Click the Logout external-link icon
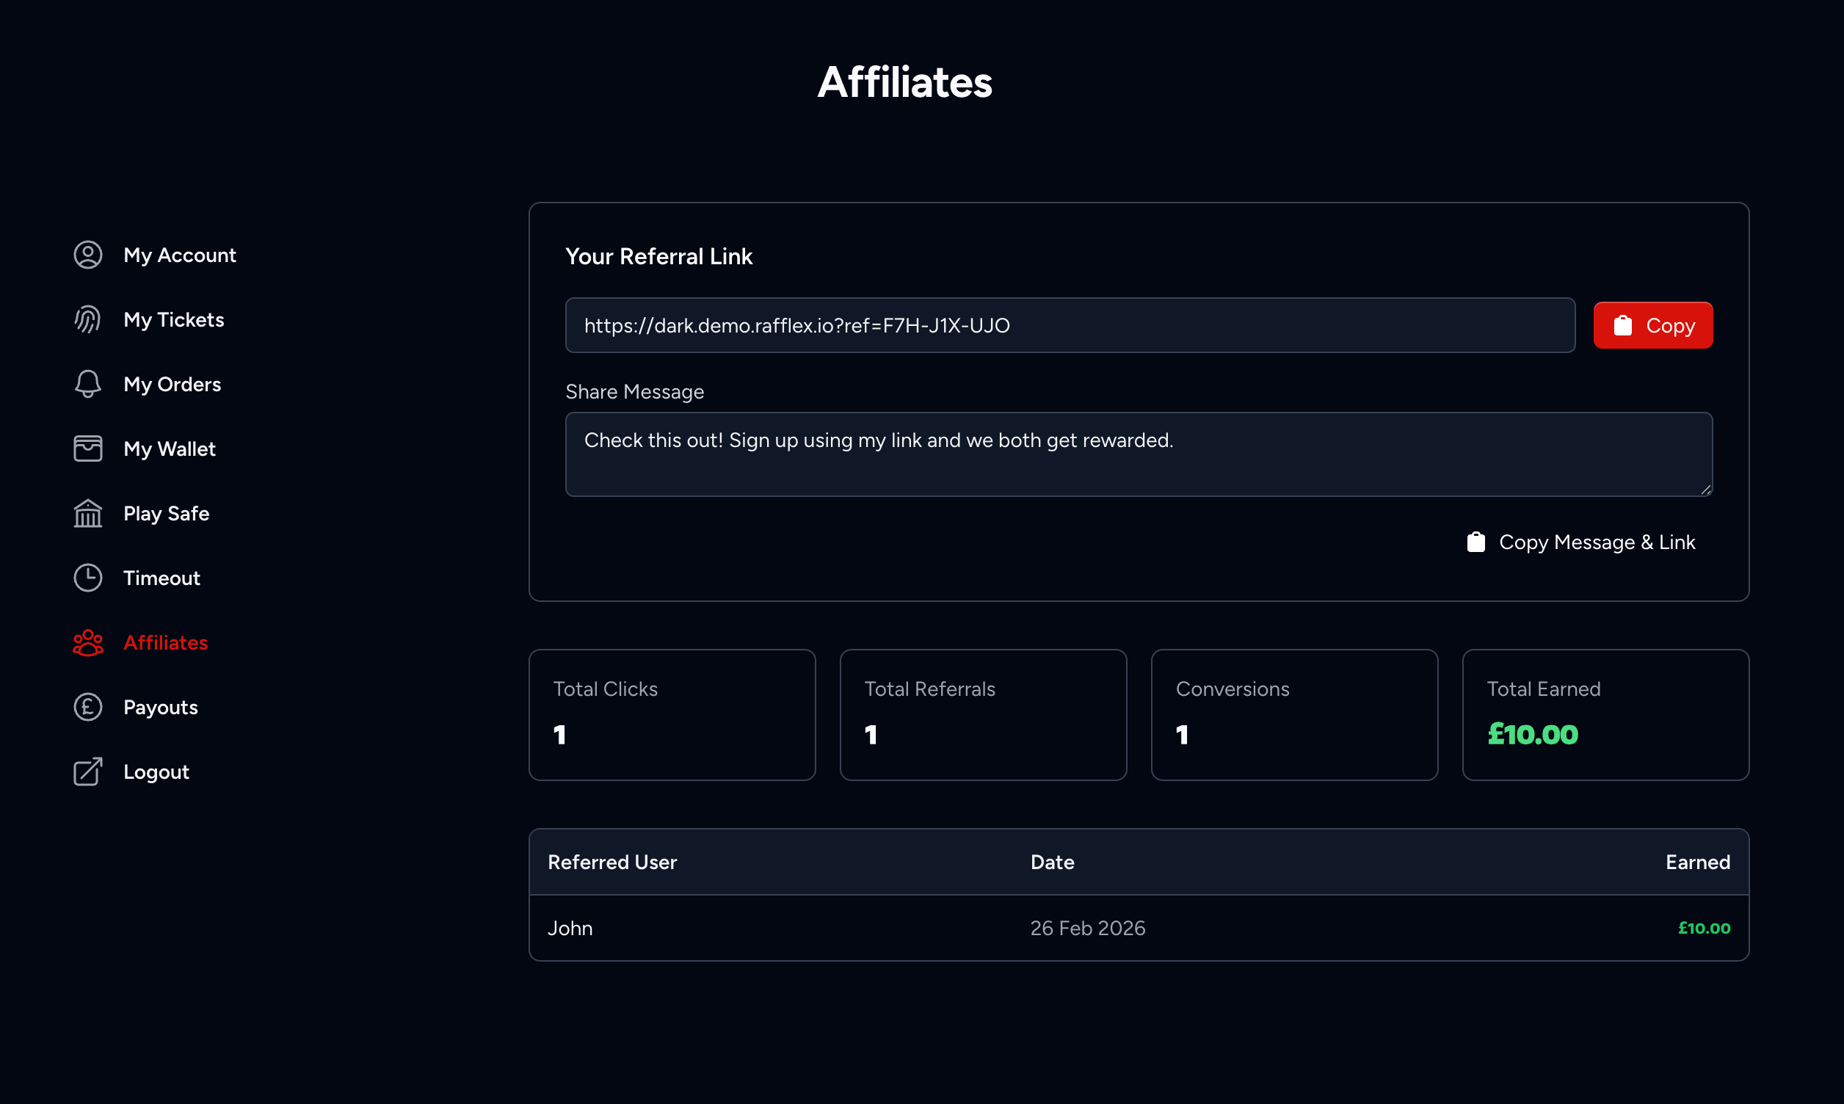 tap(88, 772)
